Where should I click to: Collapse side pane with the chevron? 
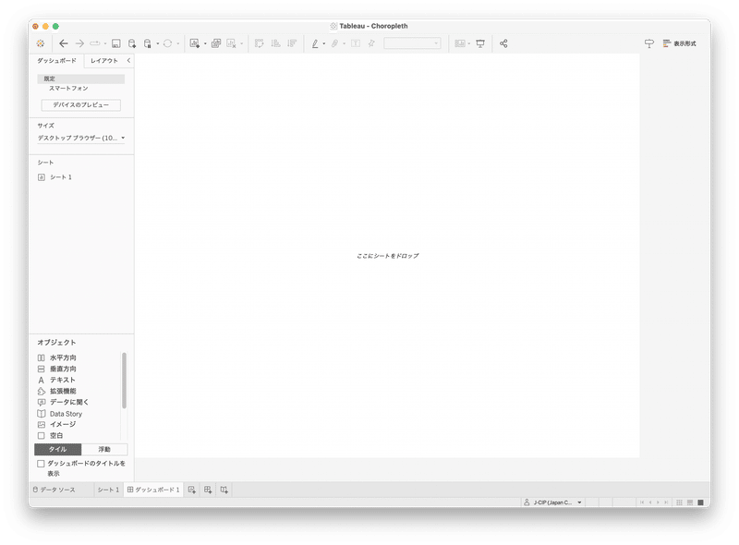click(128, 60)
